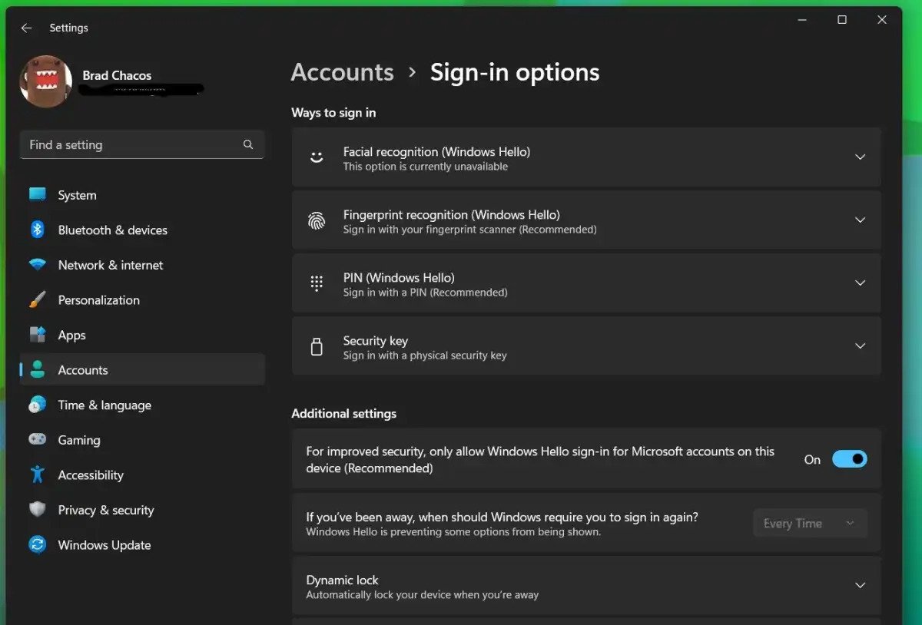The width and height of the screenshot is (922, 625).
Task: Click the Accessibility person icon
Action: tap(37, 475)
